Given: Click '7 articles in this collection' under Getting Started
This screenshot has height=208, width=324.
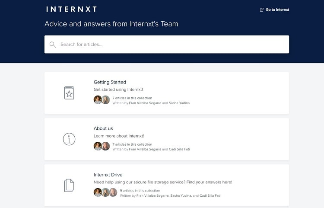Looking at the screenshot, I should (x=132, y=98).
